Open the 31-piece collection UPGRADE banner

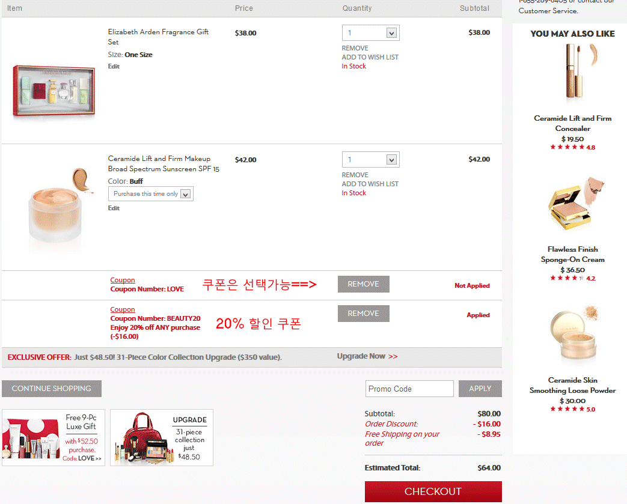click(x=162, y=438)
